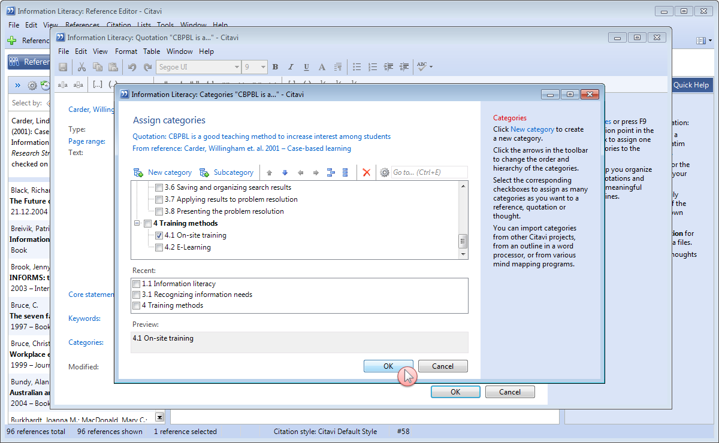Check 1.1 Information literacy in Recent
Screen dimensions: 719x443
[x=137, y=284]
